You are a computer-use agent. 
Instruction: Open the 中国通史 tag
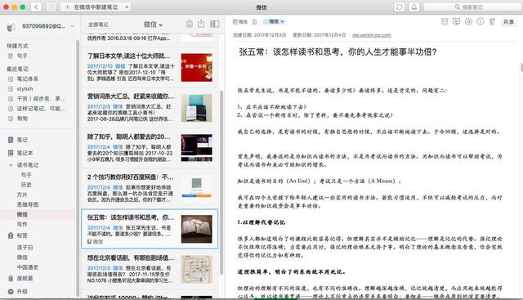(x=28, y=267)
